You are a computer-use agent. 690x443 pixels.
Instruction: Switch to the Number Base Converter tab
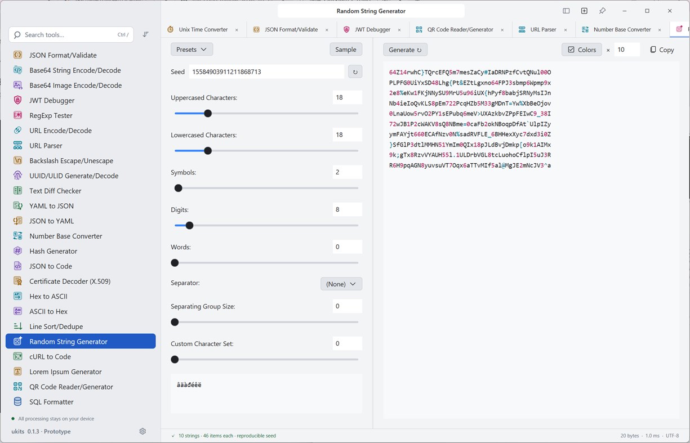click(622, 29)
